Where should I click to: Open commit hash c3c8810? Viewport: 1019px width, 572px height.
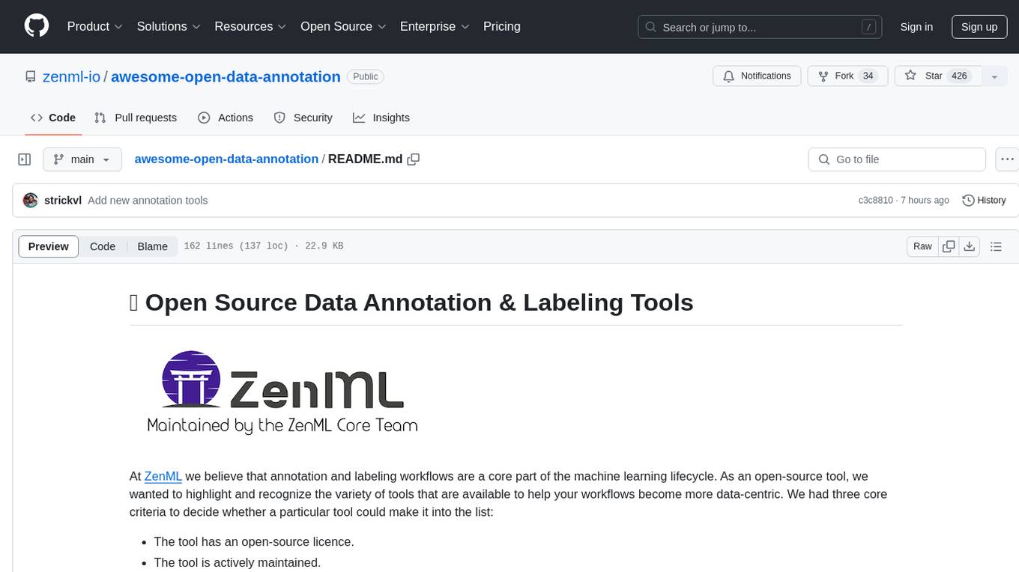875,201
